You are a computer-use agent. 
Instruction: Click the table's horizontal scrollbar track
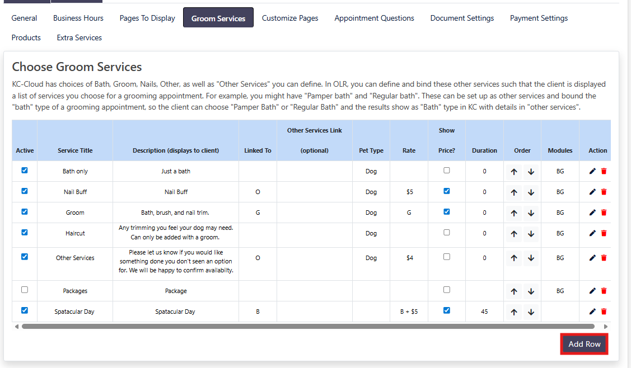point(598,326)
